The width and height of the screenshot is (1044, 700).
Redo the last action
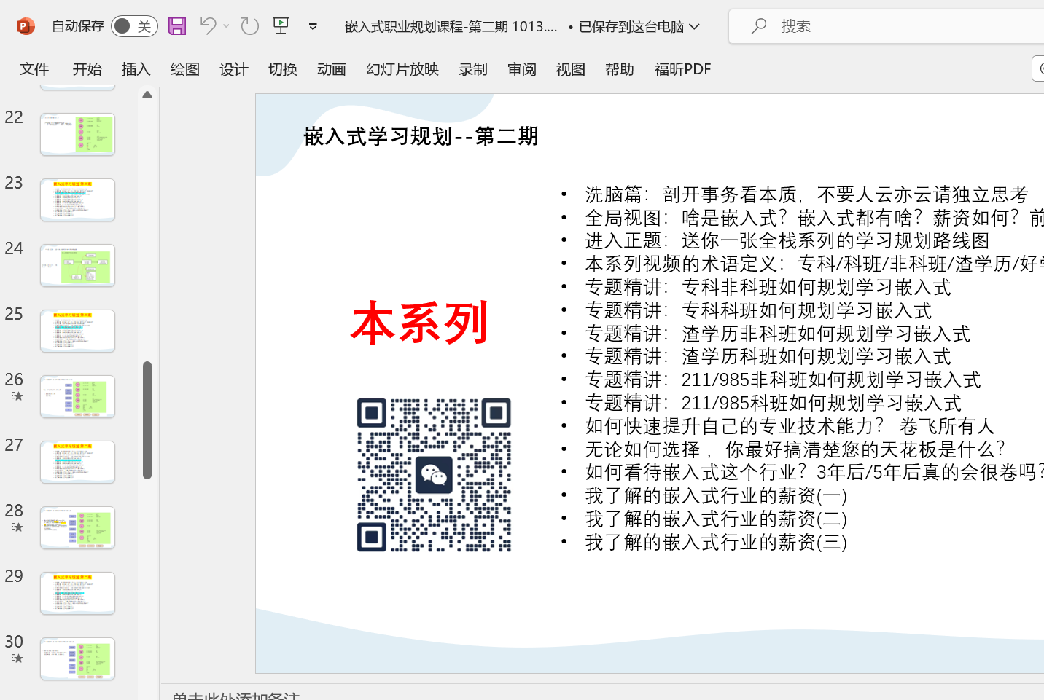coord(250,26)
